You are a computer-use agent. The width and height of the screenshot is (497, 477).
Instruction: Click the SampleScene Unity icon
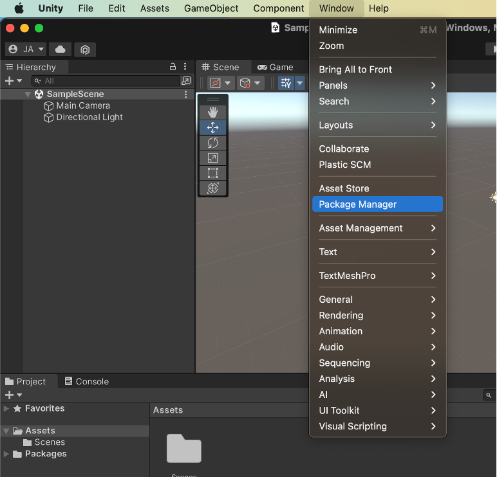[39, 94]
